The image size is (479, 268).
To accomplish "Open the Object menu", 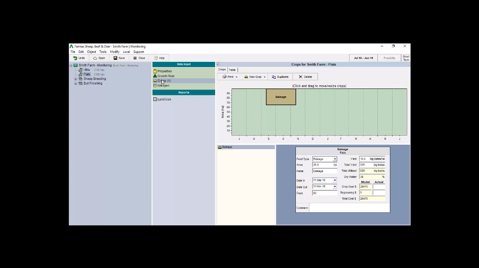I will [x=91, y=52].
